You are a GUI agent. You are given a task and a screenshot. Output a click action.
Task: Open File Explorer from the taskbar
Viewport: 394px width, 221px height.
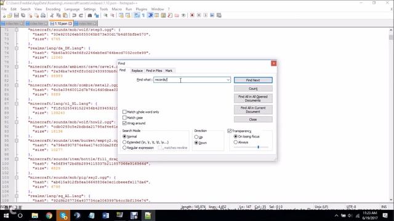(34, 215)
